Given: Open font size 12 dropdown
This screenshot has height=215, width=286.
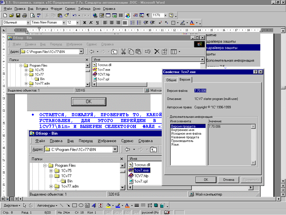Looking at the screenshot, I should (x=78, y=22).
